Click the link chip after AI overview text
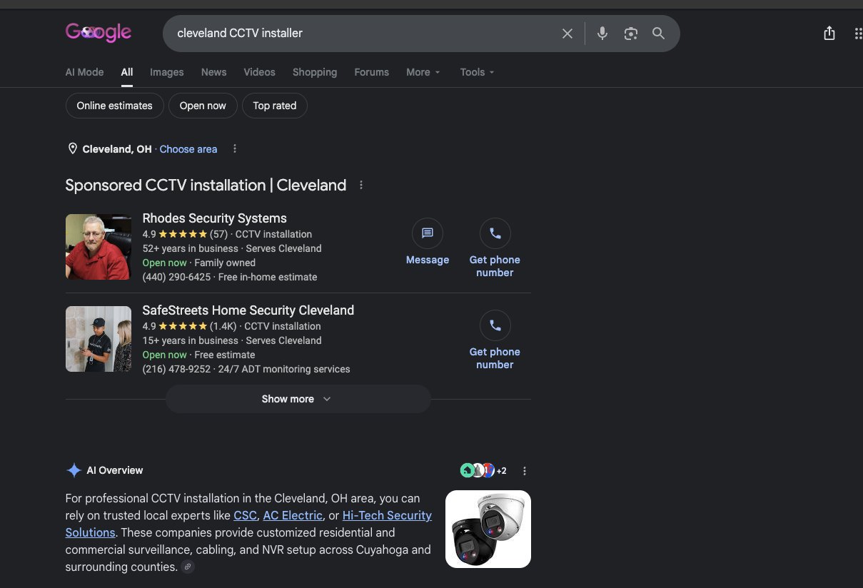This screenshot has height=588, width=863. click(x=187, y=567)
